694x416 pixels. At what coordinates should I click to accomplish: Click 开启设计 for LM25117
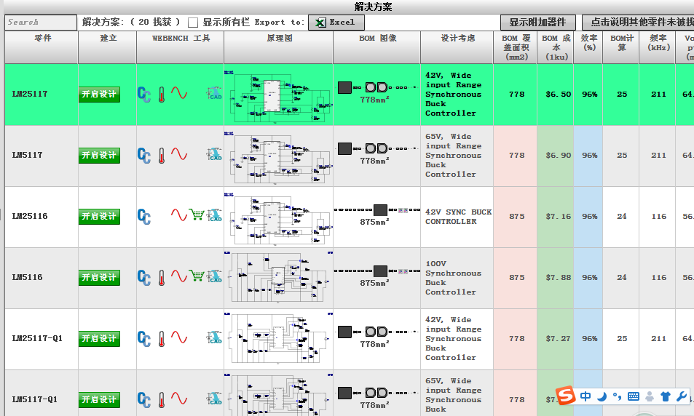pos(99,94)
